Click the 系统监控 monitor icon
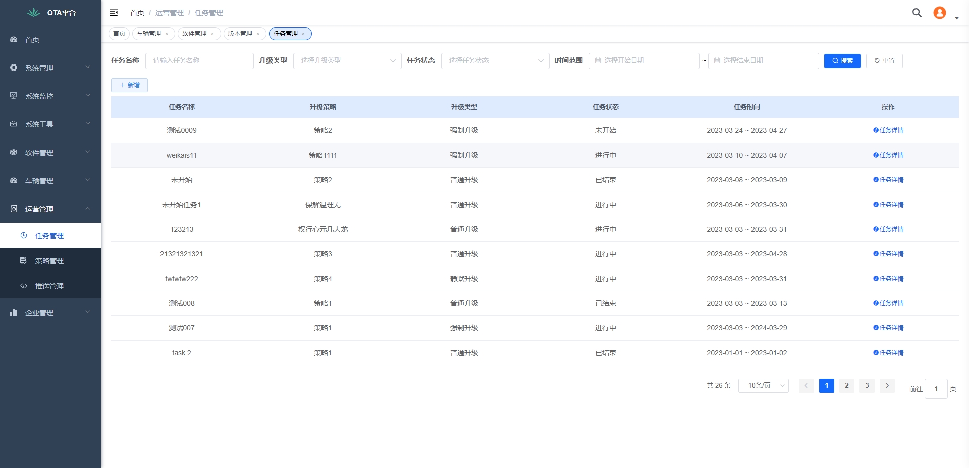The width and height of the screenshot is (969, 468). point(14,96)
